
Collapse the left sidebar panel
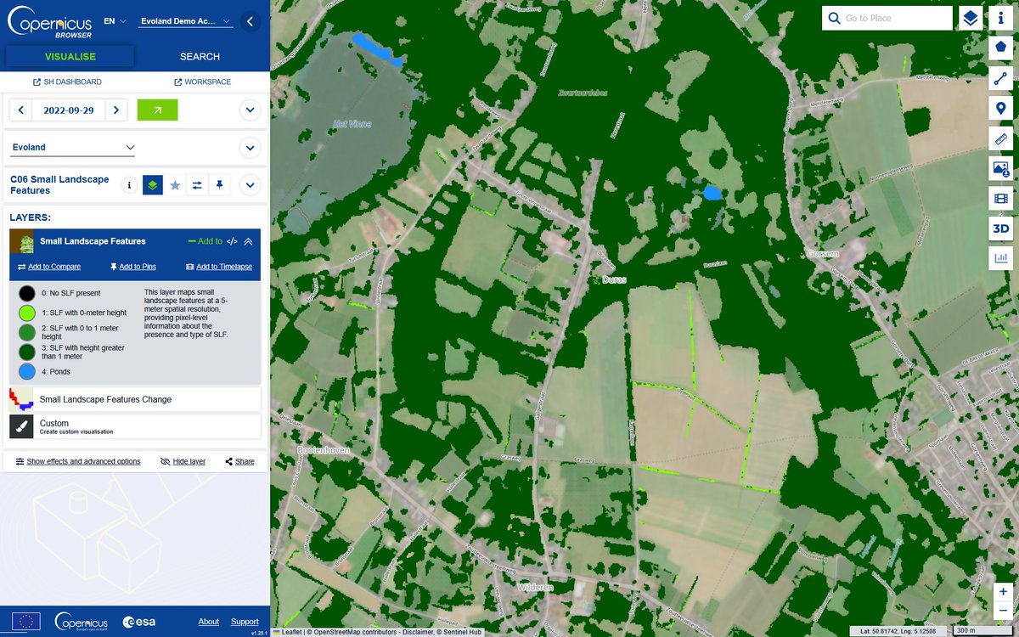(250, 21)
